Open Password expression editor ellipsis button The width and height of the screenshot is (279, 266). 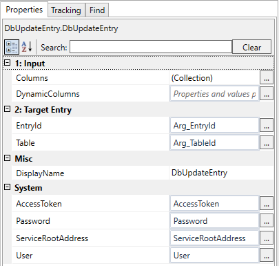click(267, 220)
